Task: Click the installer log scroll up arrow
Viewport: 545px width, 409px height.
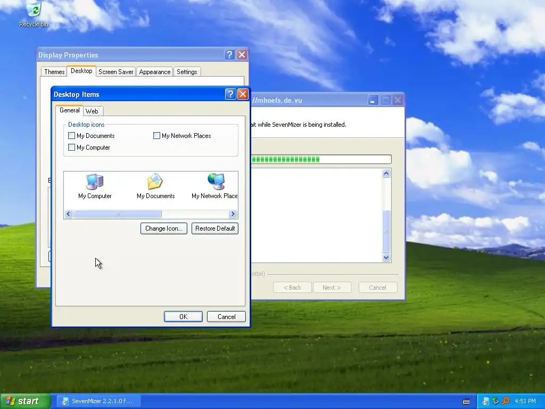Action: (386, 173)
